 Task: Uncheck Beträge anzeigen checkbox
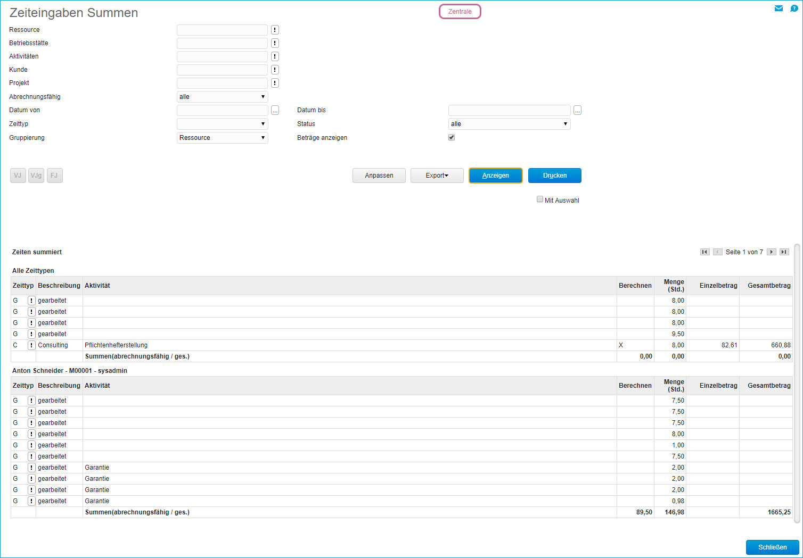click(x=452, y=137)
